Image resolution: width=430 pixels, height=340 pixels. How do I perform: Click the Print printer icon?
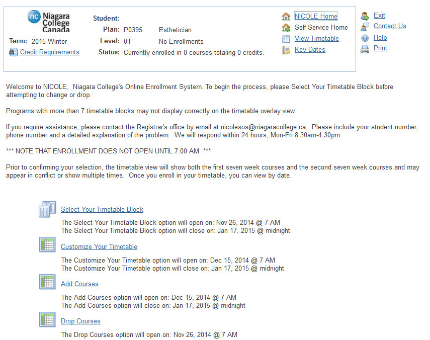tap(365, 49)
